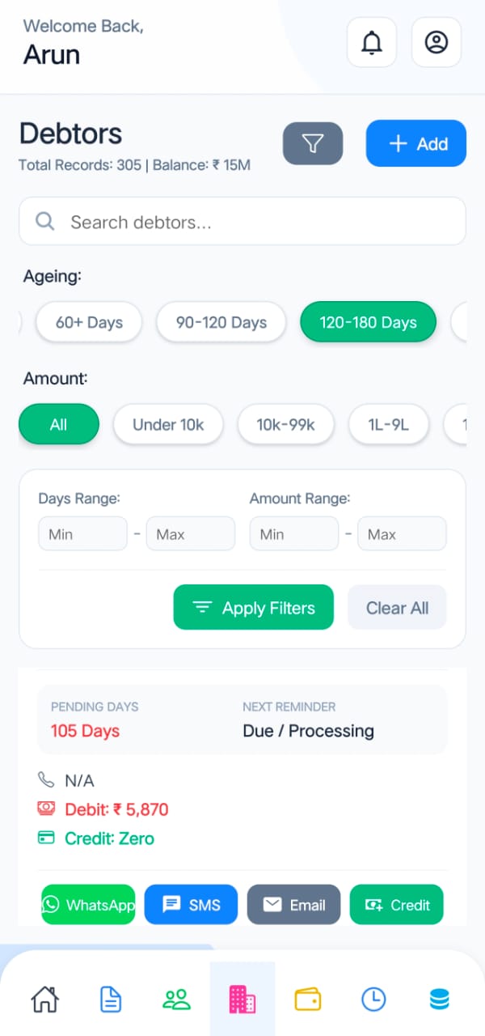This screenshot has width=485, height=1036.
Task: Open the notifications bell
Action: [372, 42]
